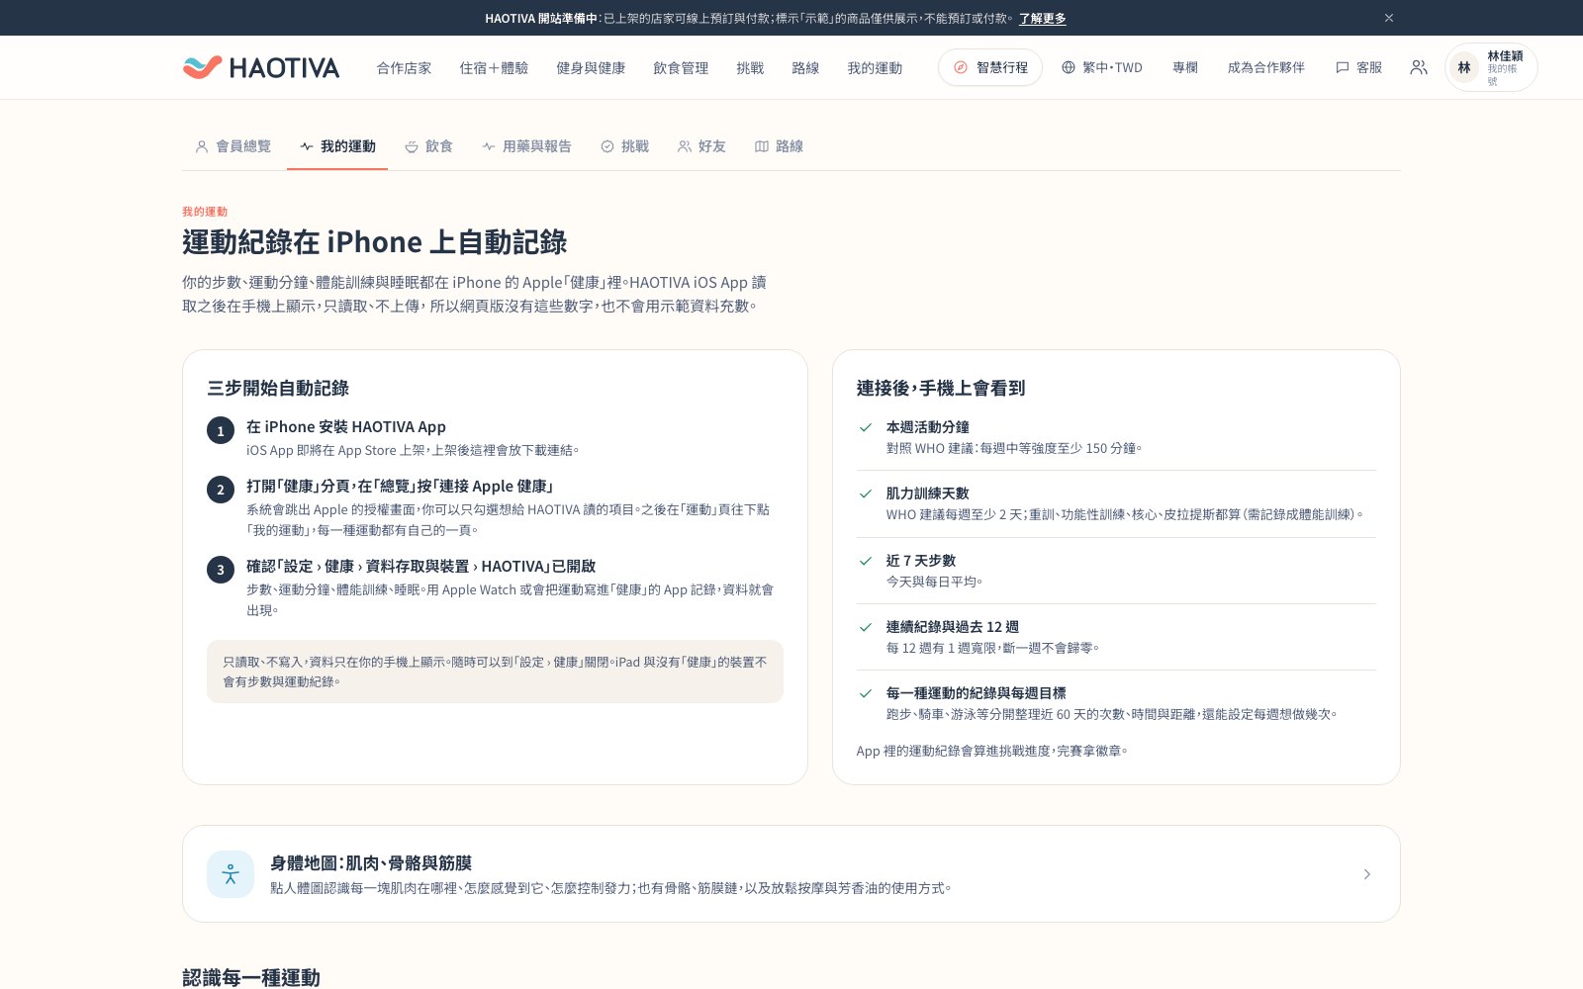Screen dimensions: 1583x989
Task: Click the 林 avatar circle
Action: point(1464,67)
